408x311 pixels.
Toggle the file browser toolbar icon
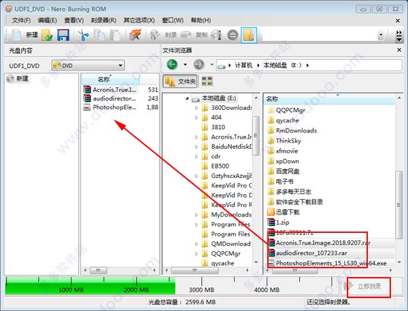[x=249, y=35]
